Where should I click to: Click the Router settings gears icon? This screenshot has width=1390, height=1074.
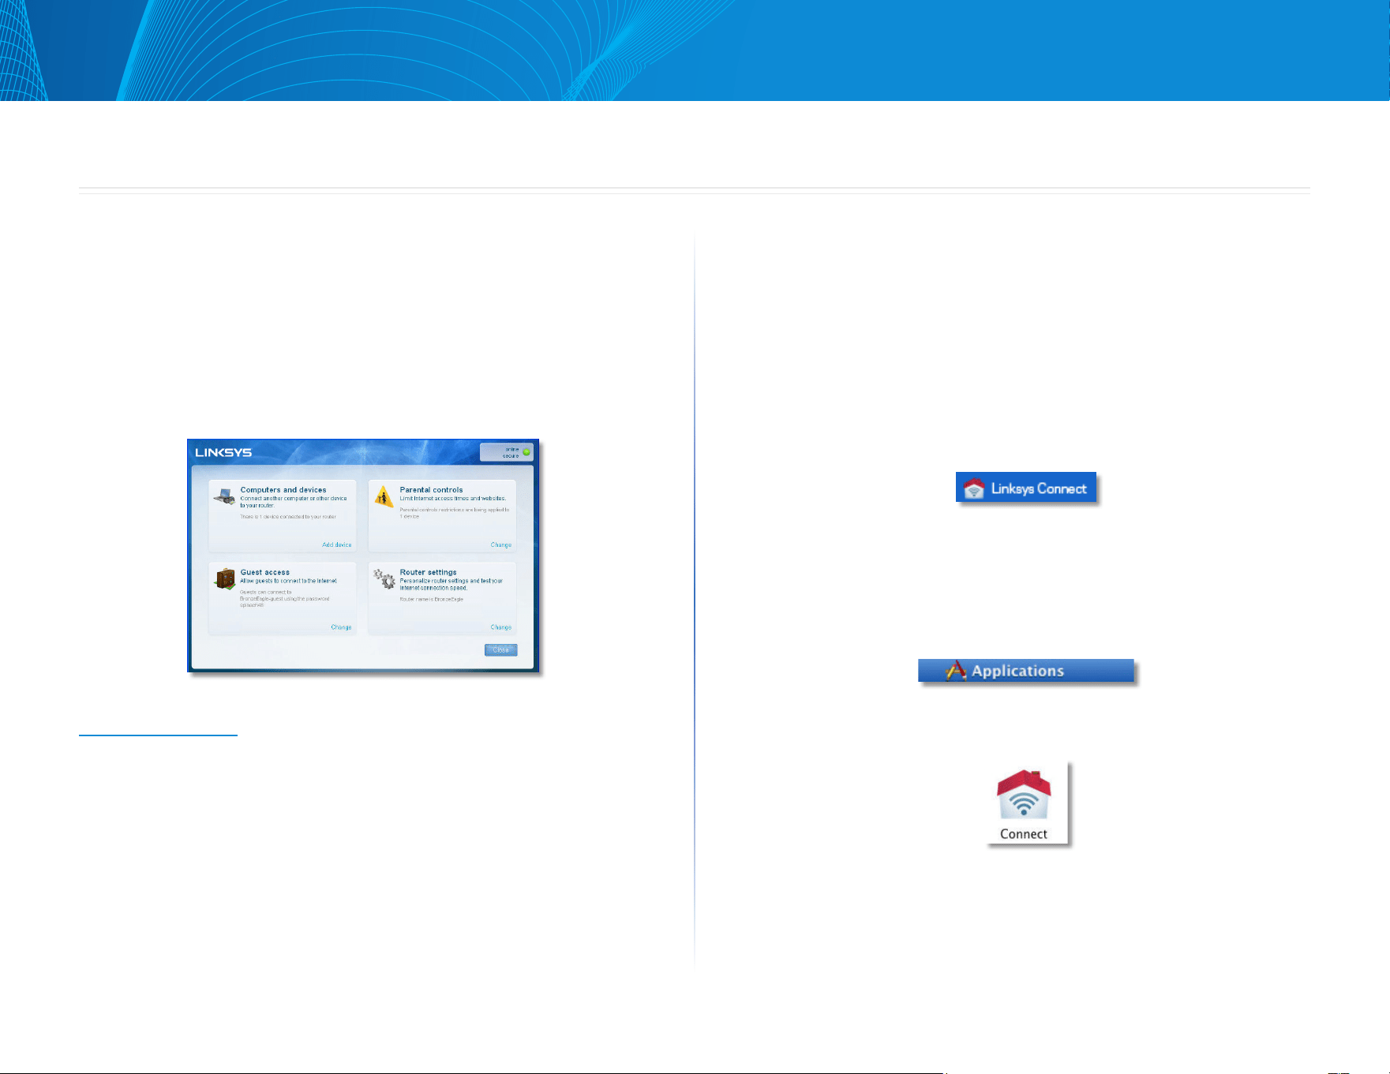[384, 578]
